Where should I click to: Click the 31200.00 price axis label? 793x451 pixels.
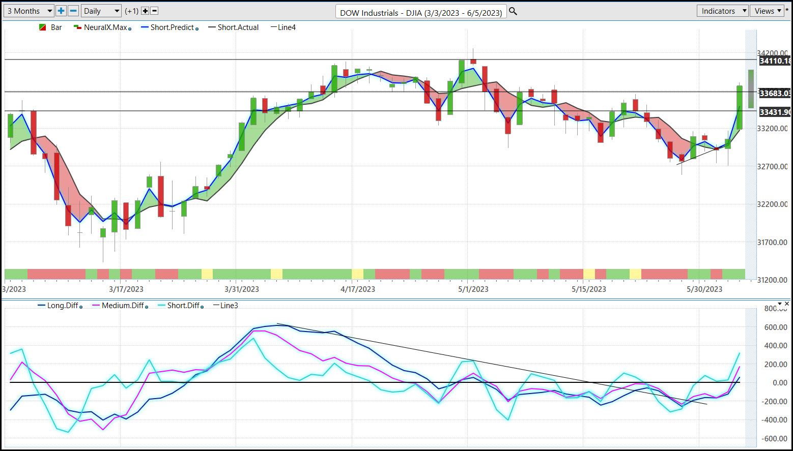[773, 280]
